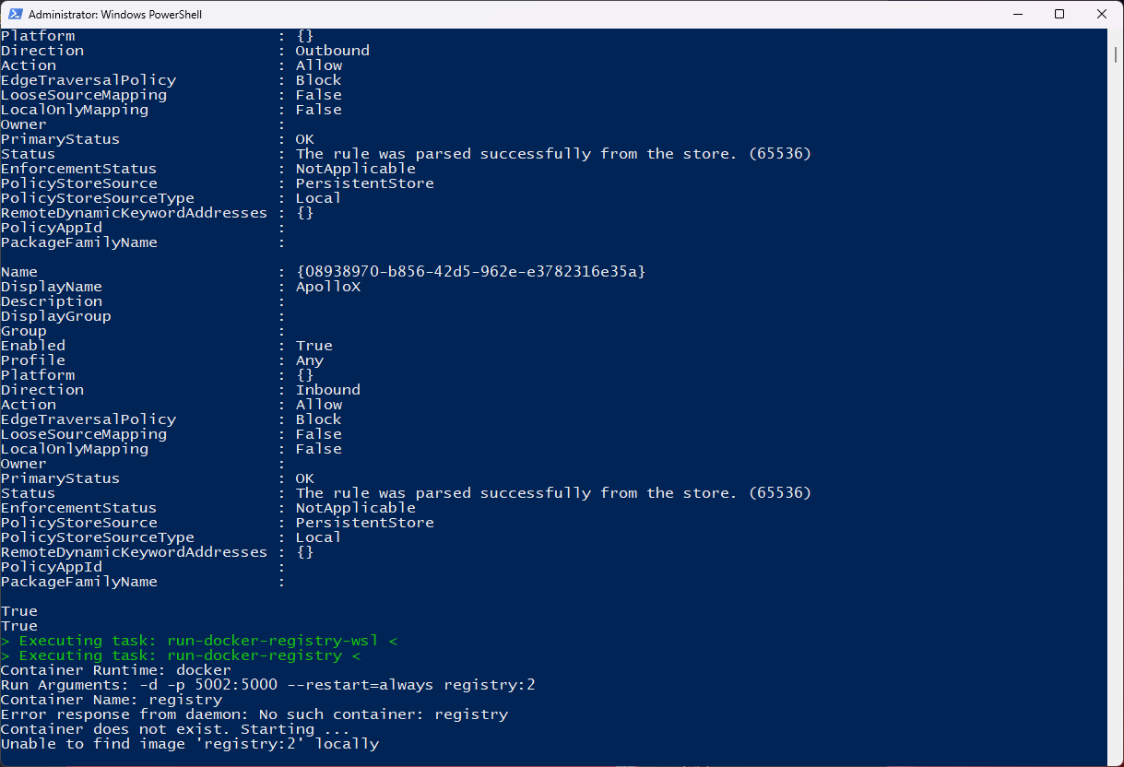The width and height of the screenshot is (1124, 767).
Task: Click the Any value beside Profile
Action: click(x=309, y=360)
